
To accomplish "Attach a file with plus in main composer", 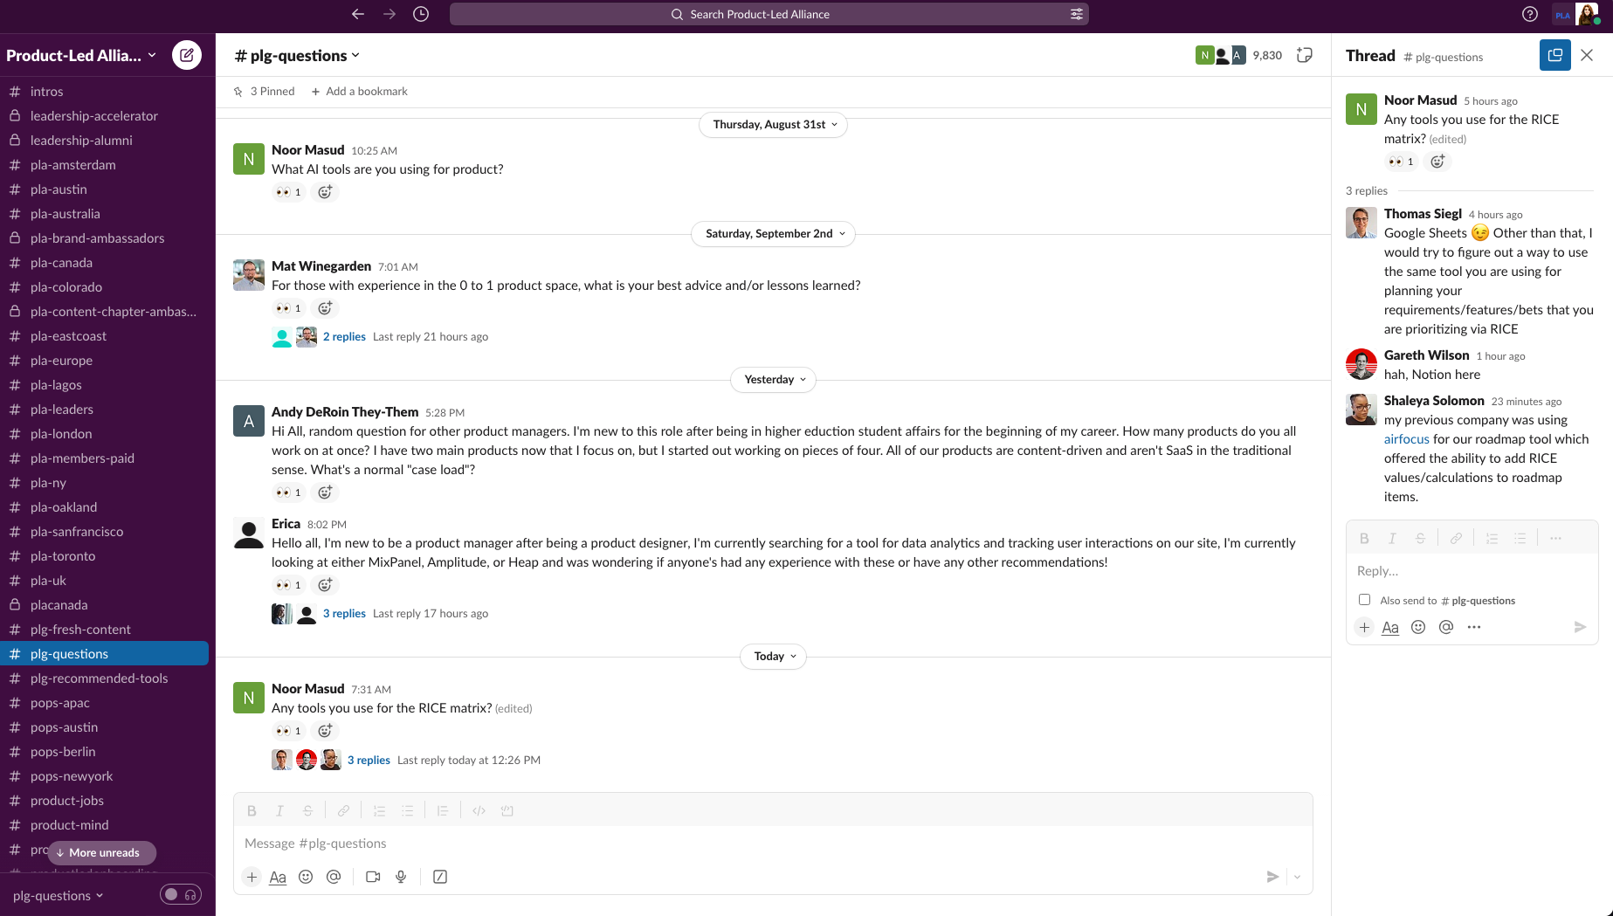I will tap(252, 877).
